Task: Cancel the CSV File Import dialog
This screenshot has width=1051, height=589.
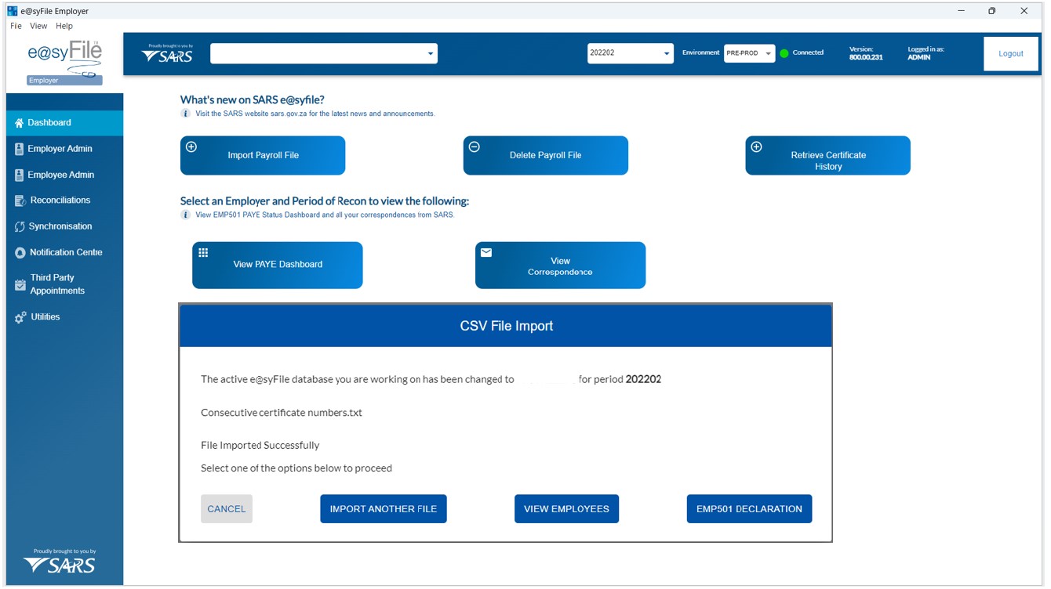Action: [227, 509]
